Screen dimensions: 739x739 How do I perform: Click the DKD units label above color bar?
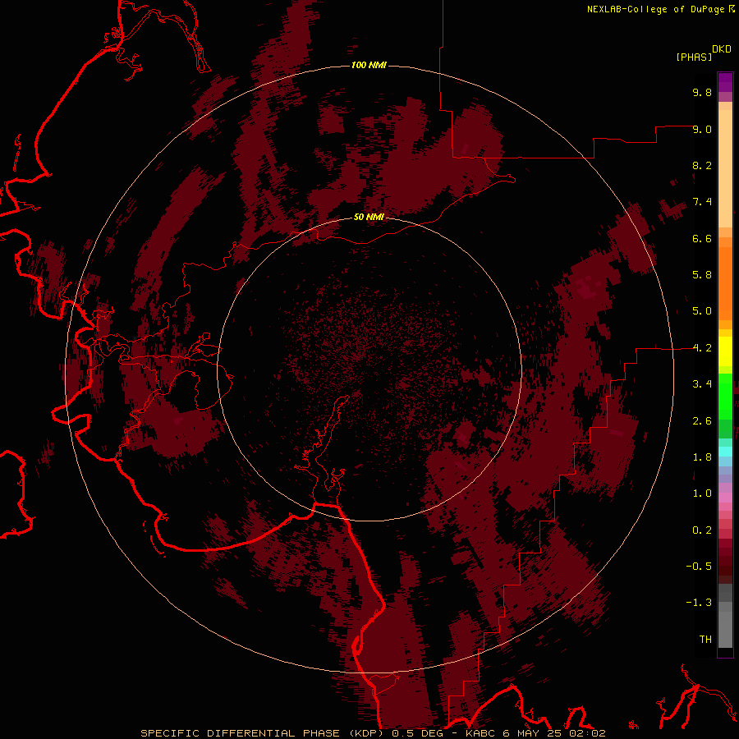(722, 49)
